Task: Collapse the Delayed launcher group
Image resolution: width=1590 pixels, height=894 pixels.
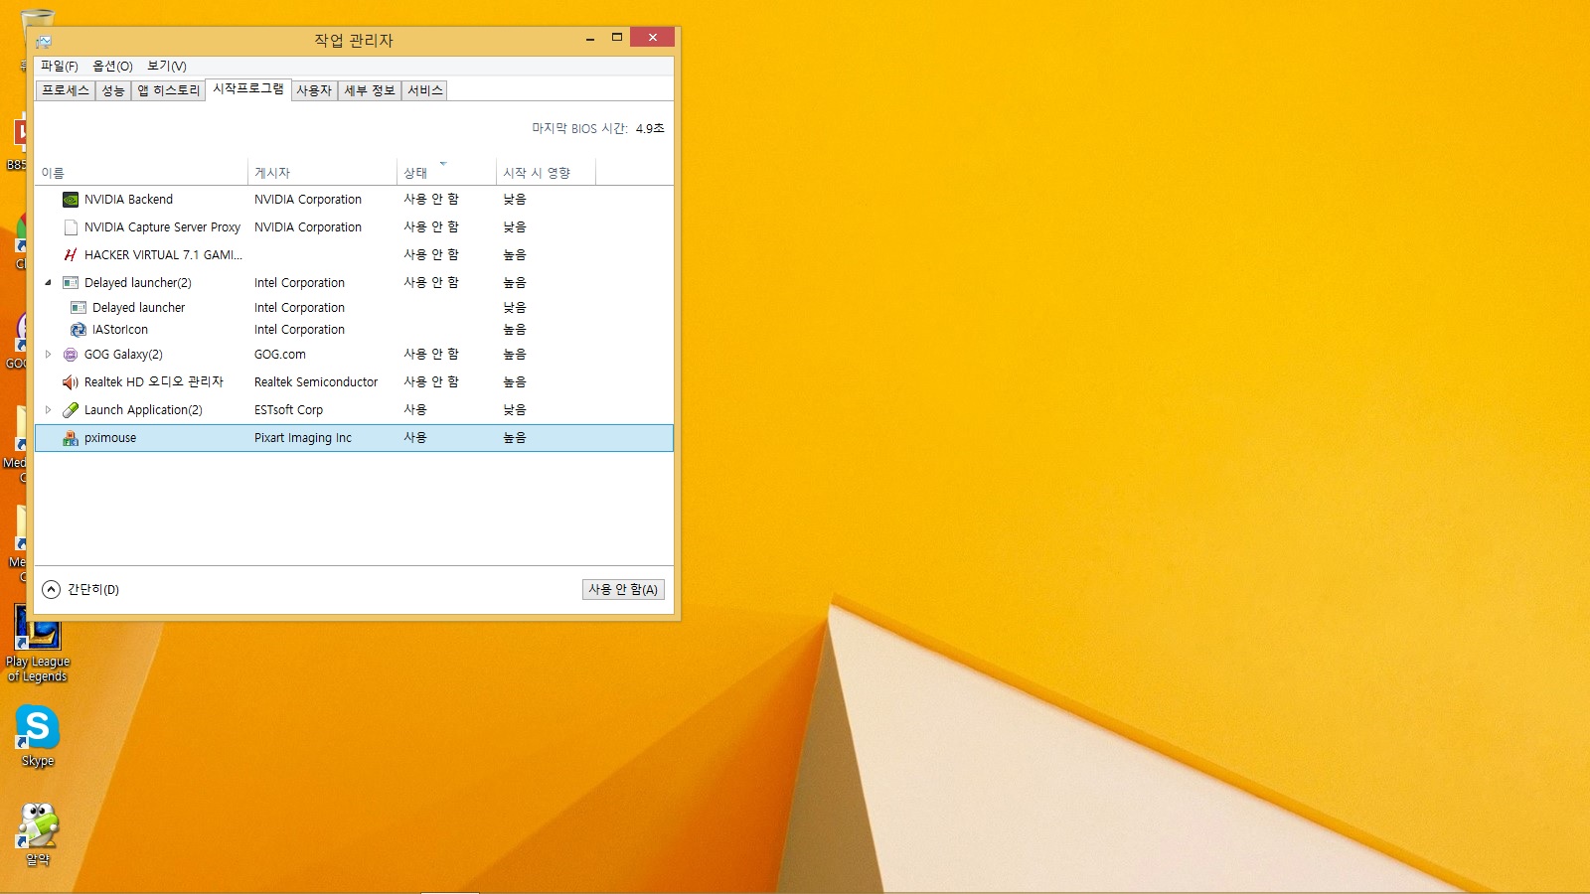Action: click(x=48, y=283)
